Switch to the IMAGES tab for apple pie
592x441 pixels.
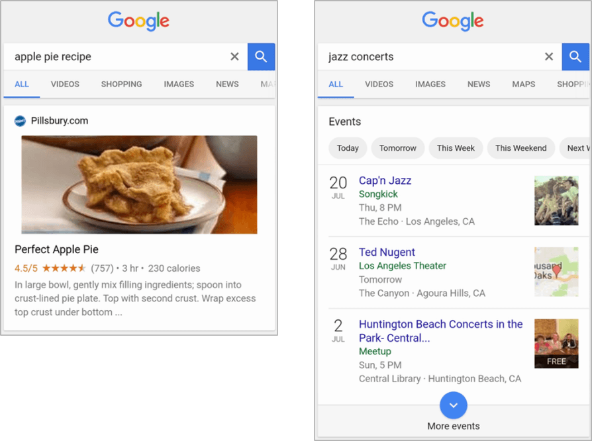tap(178, 84)
